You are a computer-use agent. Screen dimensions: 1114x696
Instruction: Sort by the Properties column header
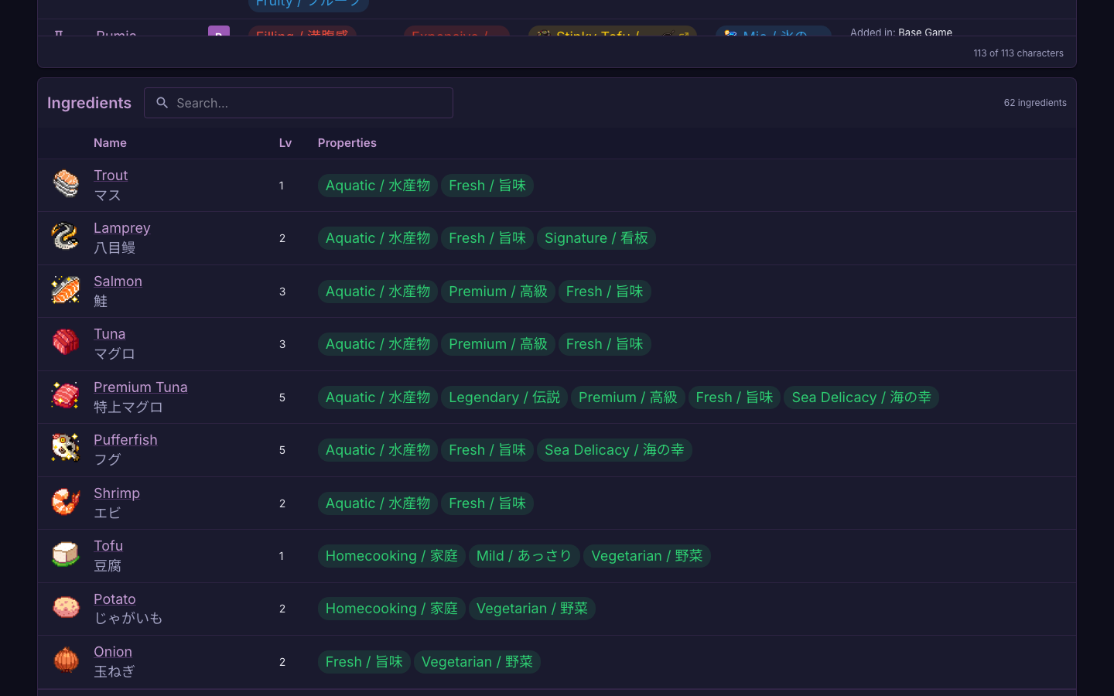347,143
